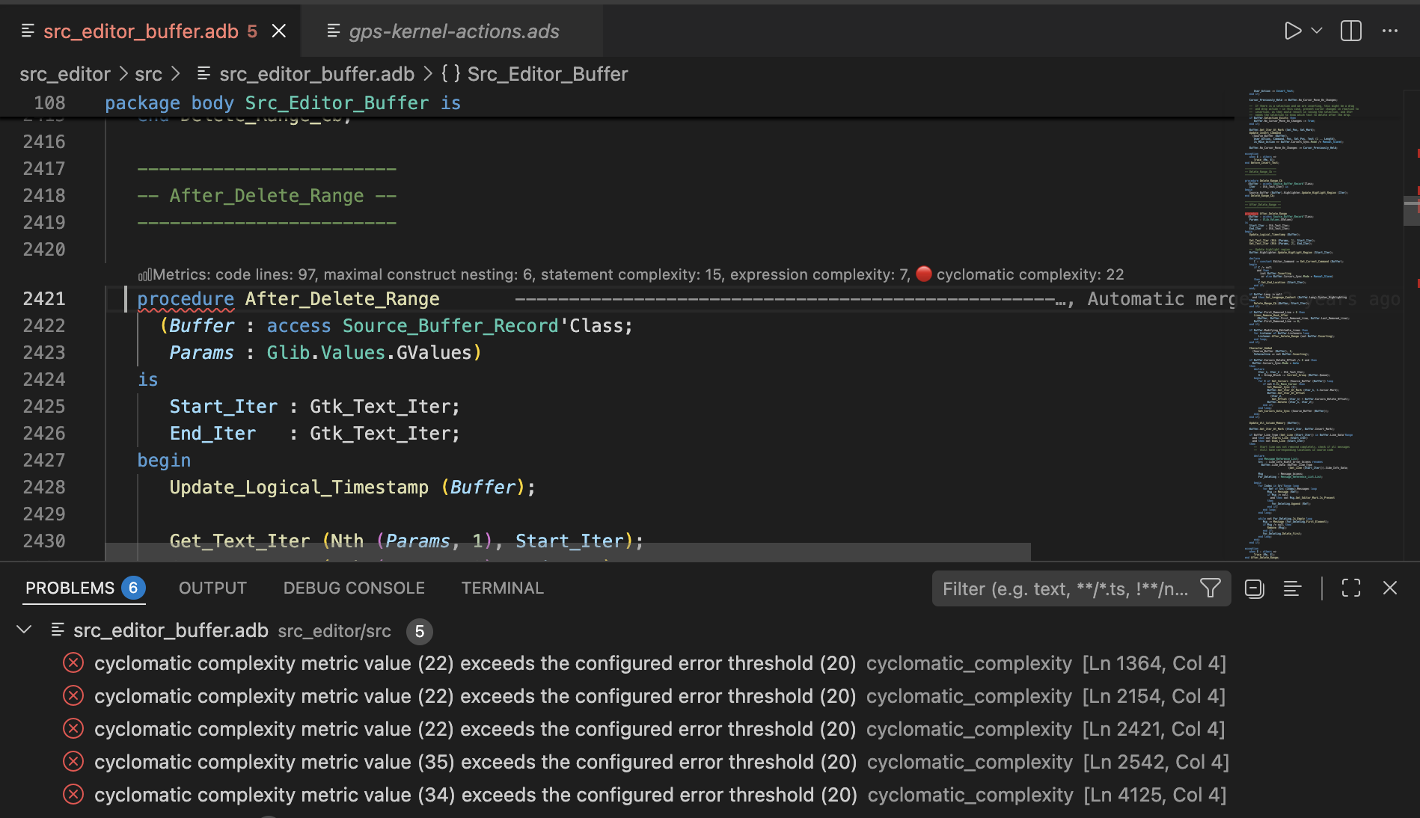Click the src_editor breadcrumb segment
Image resolution: width=1420 pixels, height=818 pixels.
[x=65, y=74]
